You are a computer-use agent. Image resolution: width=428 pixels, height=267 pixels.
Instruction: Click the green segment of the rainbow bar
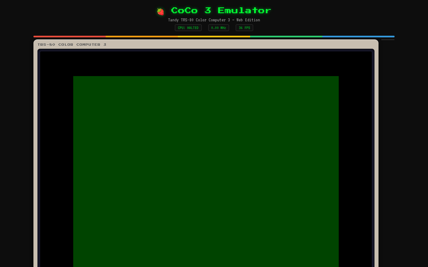[286, 36]
